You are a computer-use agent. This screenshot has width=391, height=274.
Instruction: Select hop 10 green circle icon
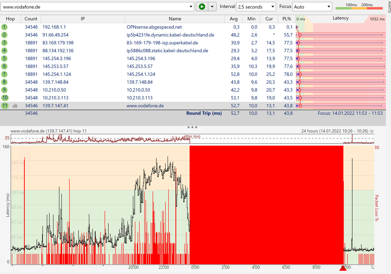(x=5, y=97)
